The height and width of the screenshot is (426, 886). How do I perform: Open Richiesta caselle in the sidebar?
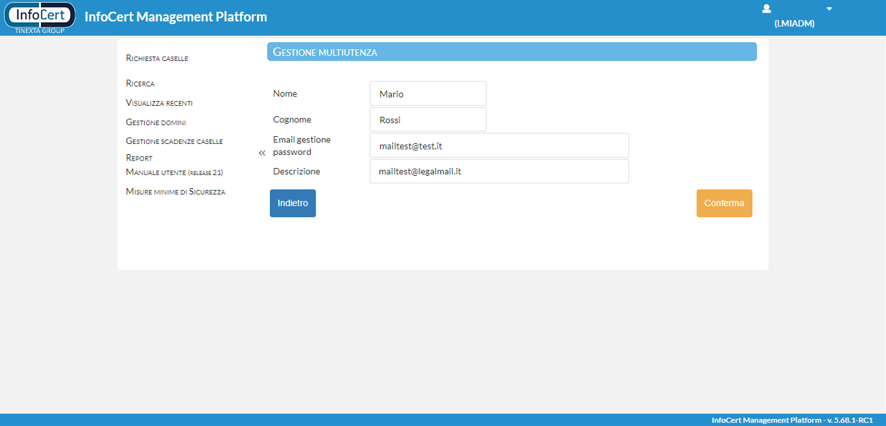(x=157, y=58)
